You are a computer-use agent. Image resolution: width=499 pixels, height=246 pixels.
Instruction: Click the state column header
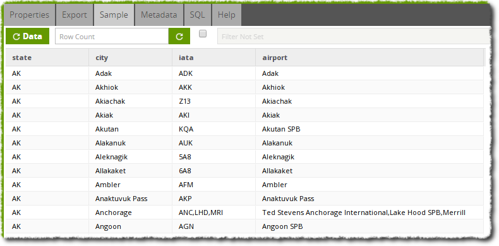(47, 58)
